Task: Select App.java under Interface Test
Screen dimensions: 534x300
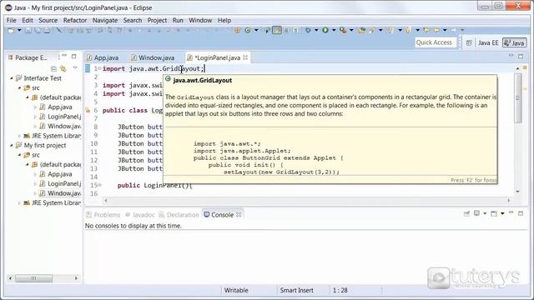Action: click(60, 107)
